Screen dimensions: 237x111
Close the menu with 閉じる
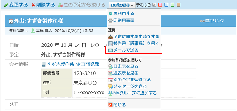(x=117, y=104)
